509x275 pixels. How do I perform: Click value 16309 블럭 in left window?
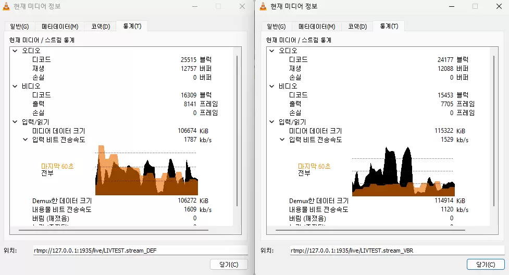[x=196, y=95]
